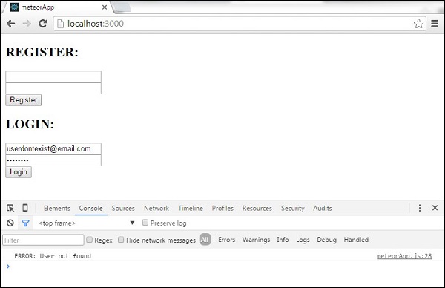445x288 pixels.
Task: Submit the Register button
Action: (x=23, y=100)
